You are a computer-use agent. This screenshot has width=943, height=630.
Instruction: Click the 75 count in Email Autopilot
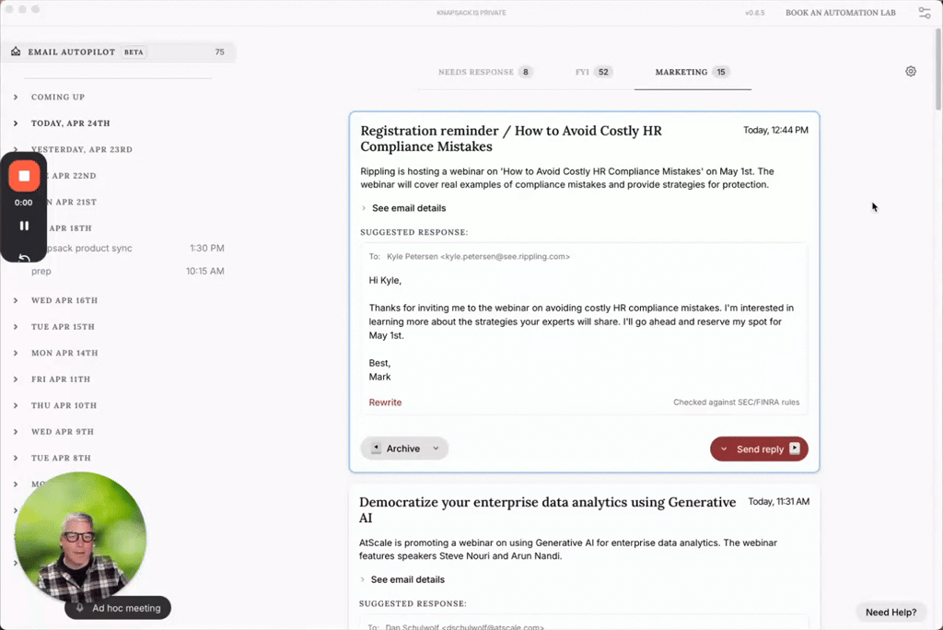coord(219,52)
